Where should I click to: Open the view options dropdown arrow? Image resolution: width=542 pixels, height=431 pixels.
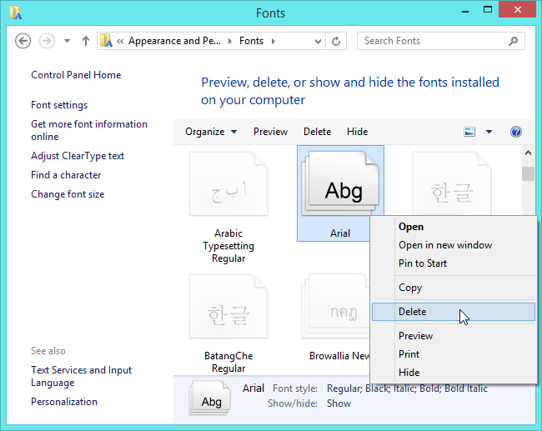click(x=489, y=132)
